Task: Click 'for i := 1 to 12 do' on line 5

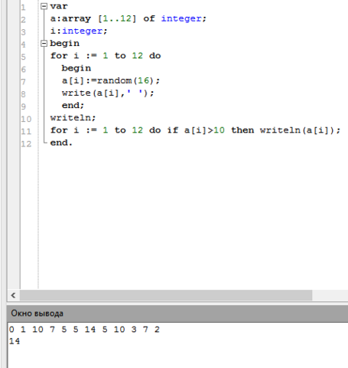Action: pos(106,56)
